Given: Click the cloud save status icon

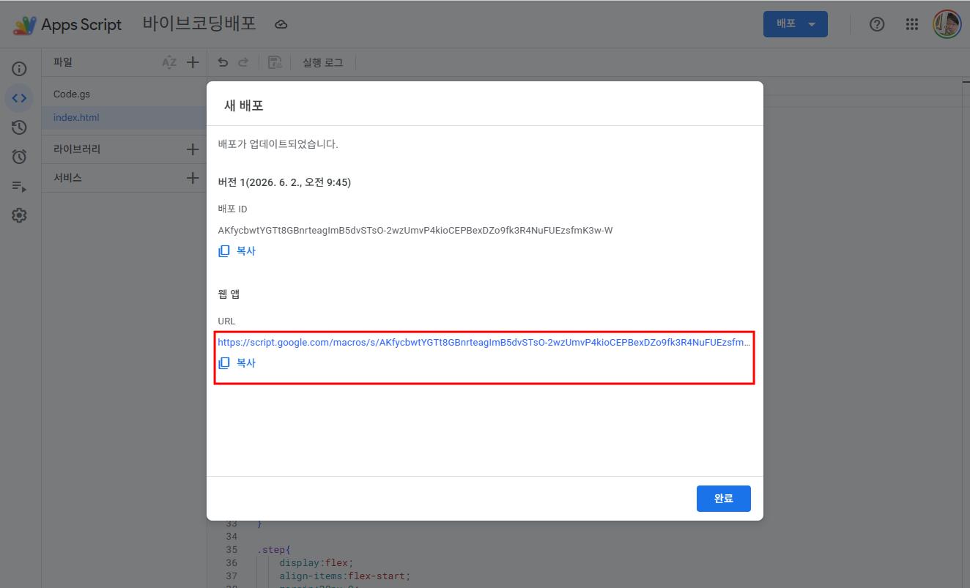Looking at the screenshot, I should (281, 24).
